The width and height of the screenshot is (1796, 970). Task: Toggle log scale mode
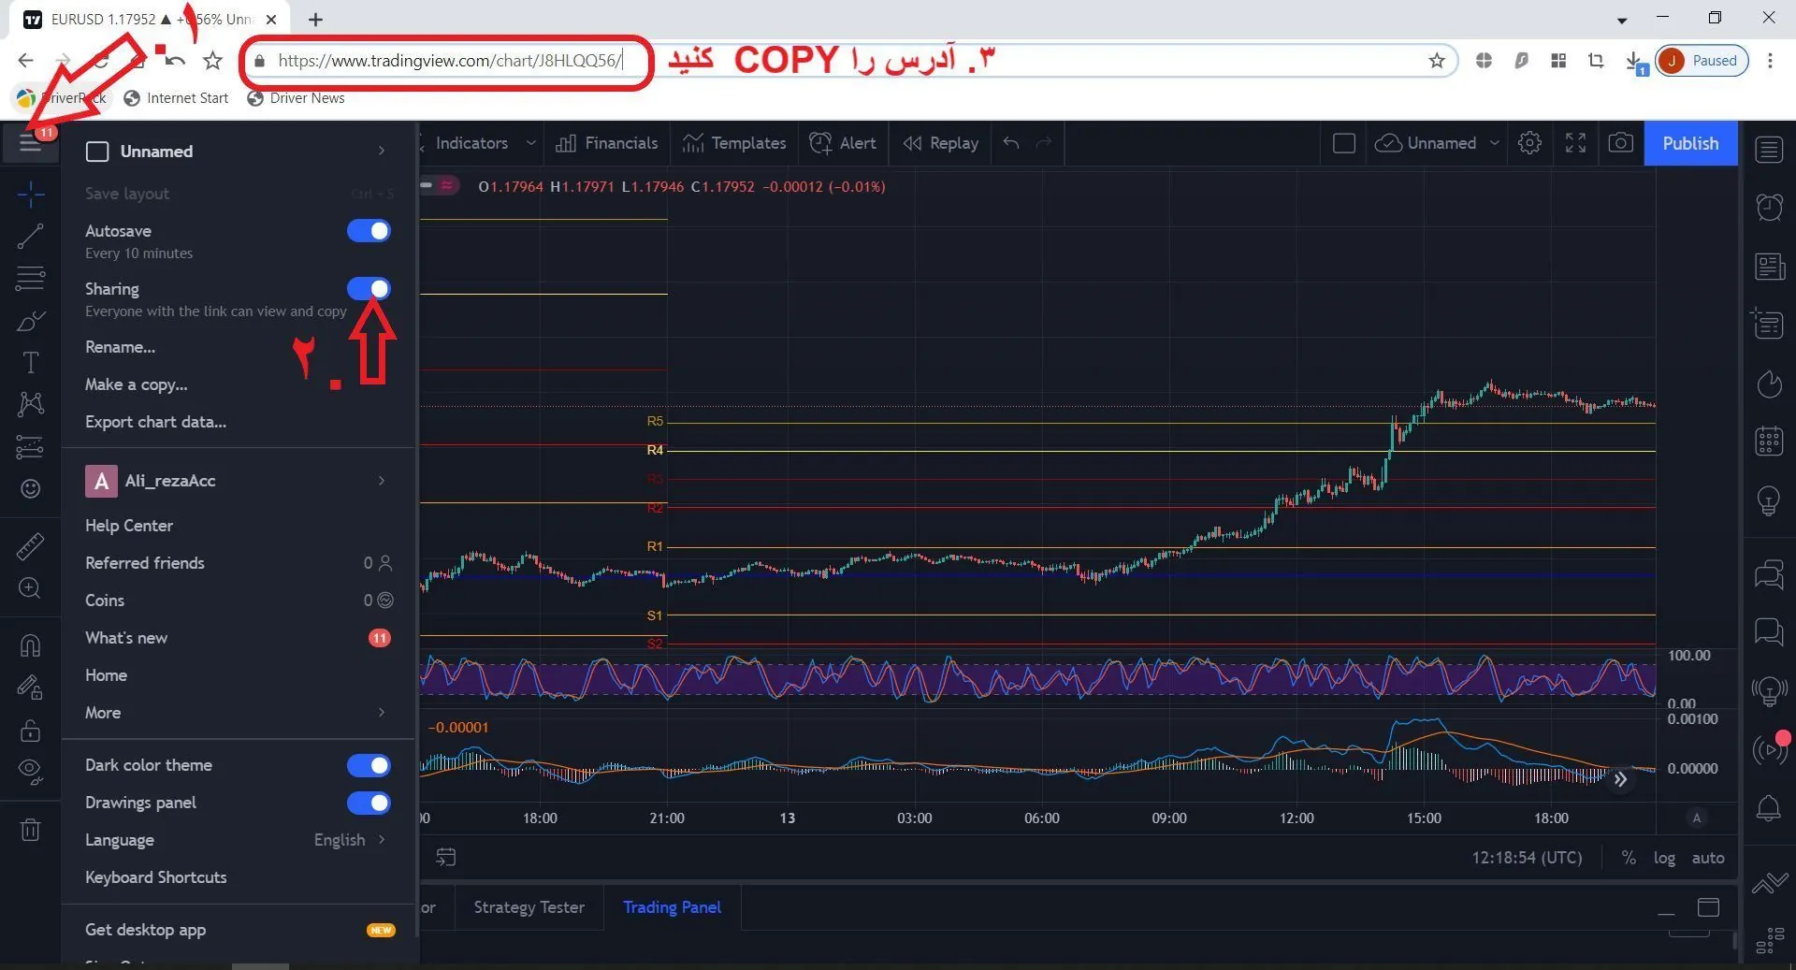click(1664, 858)
